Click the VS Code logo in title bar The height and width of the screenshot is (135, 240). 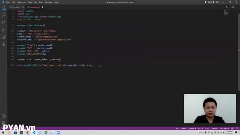(3, 2)
